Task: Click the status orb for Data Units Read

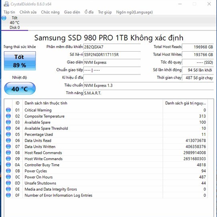Action: [8, 141]
